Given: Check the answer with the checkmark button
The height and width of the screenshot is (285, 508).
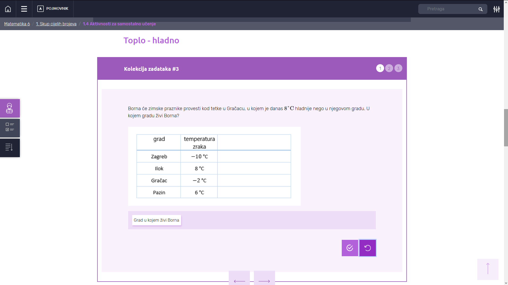Looking at the screenshot, I should tap(350, 248).
